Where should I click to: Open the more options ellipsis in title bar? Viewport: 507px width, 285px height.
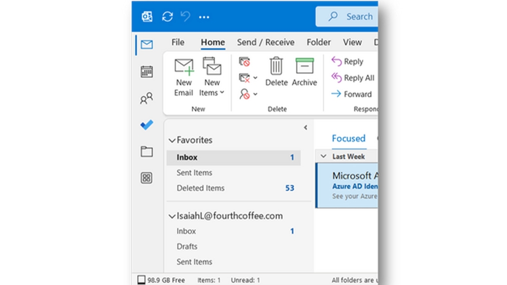click(204, 17)
